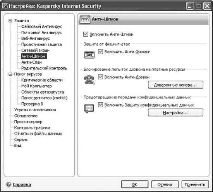
Task: Open Объекты автозапуска scan settings
Action: click(43, 92)
